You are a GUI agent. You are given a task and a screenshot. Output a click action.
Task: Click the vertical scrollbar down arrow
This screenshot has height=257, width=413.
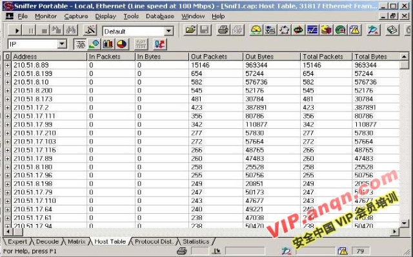tap(404, 224)
